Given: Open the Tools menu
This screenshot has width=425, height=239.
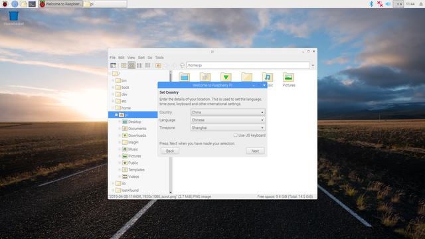Looking at the screenshot, I should (159, 58).
